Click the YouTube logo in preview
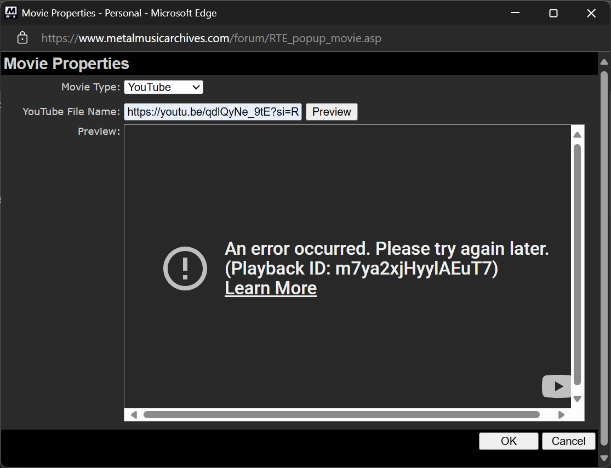Viewport: 611px width, 468px height. [x=556, y=386]
